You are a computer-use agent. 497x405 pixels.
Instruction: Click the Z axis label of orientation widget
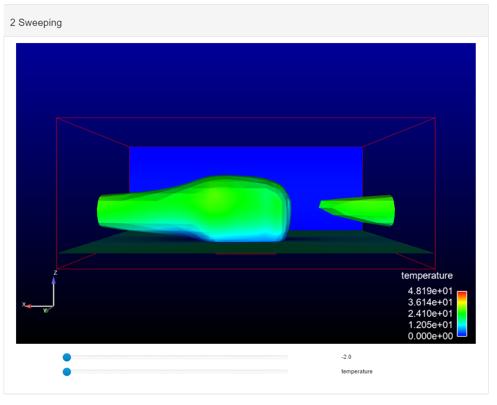[55, 273]
